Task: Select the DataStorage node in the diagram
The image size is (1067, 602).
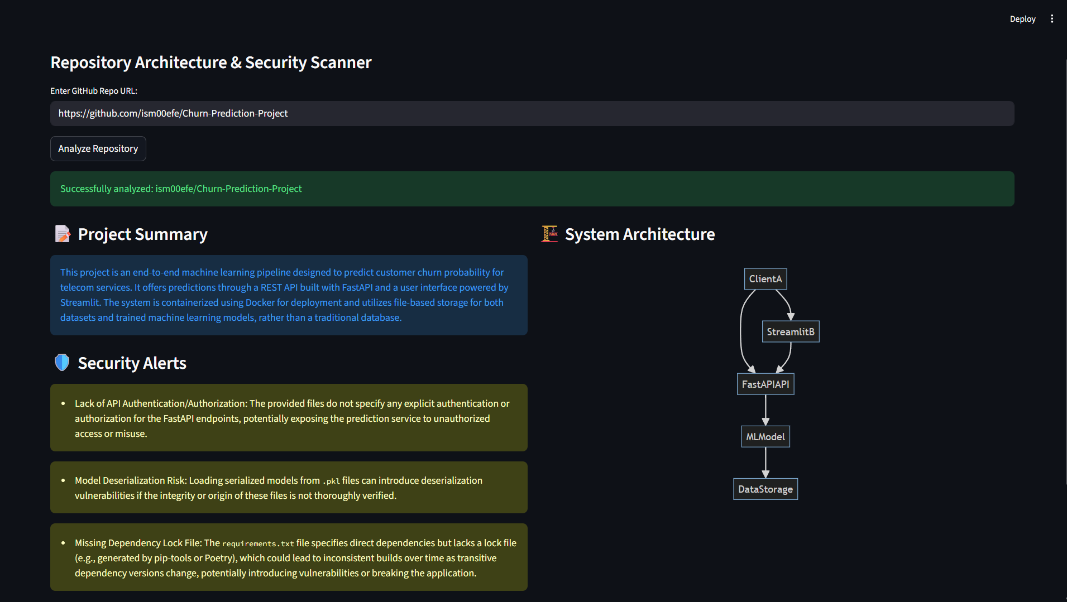Action: 765,489
